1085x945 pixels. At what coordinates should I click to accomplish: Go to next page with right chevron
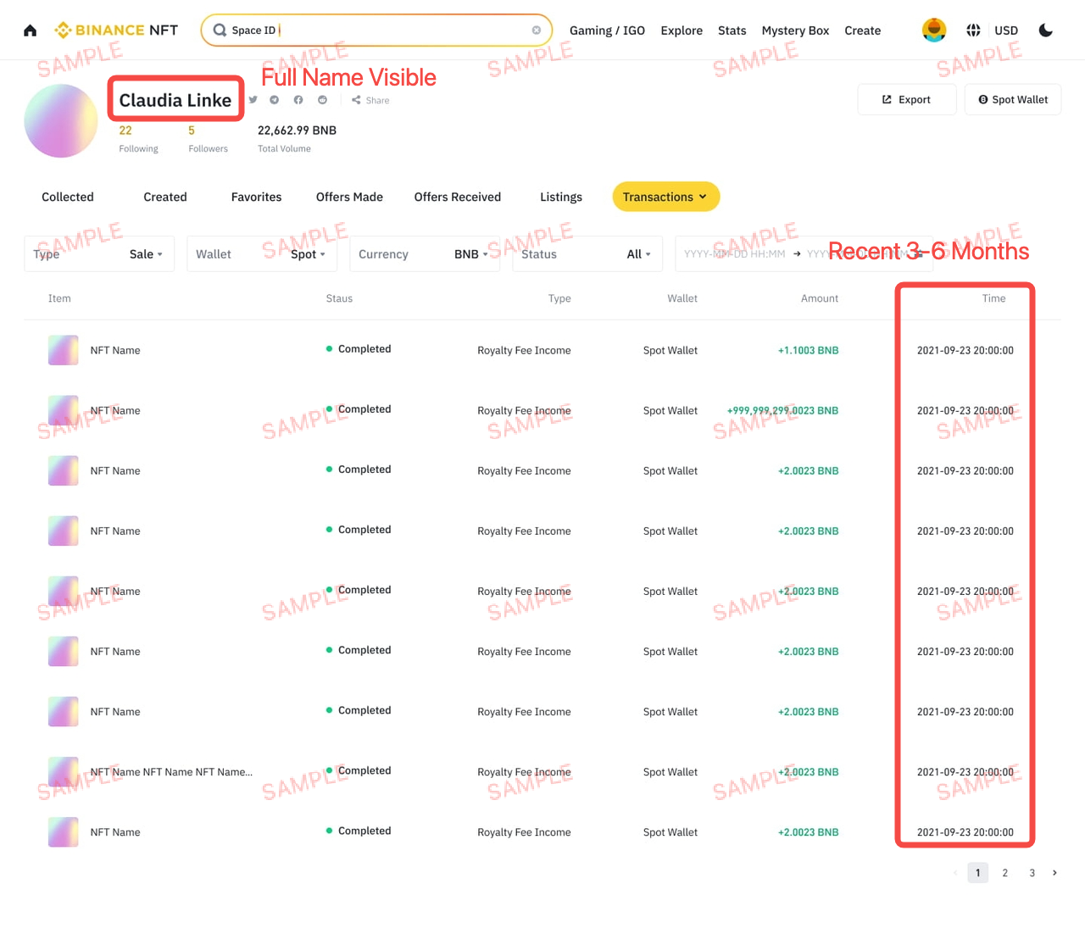(1054, 873)
